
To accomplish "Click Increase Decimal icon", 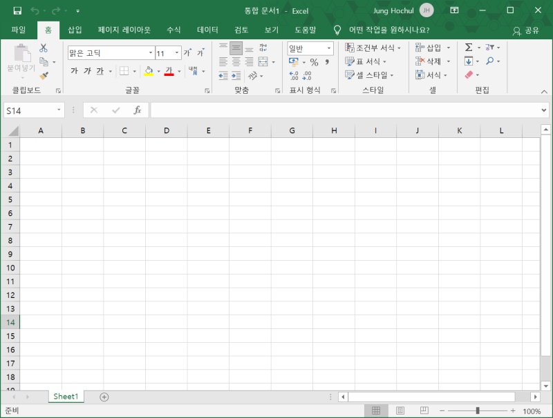I will (294, 76).
